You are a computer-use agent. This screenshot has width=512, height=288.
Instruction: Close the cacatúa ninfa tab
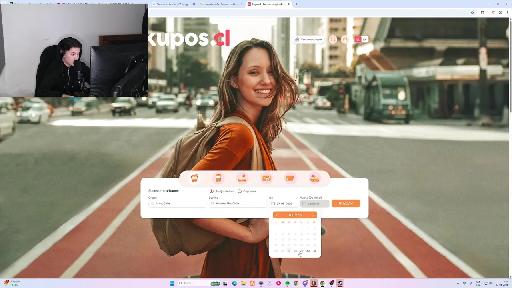[x=241, y=4]
